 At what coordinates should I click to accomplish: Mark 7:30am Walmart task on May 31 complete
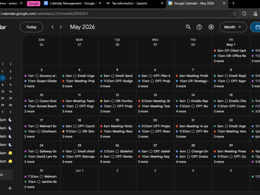pos(41,177)
